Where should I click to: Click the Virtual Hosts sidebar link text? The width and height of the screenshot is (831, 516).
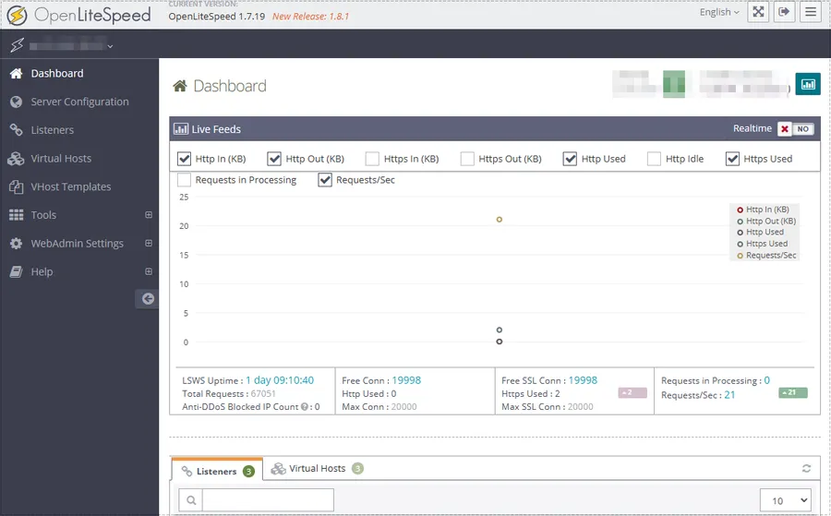(x=61, y=159)
